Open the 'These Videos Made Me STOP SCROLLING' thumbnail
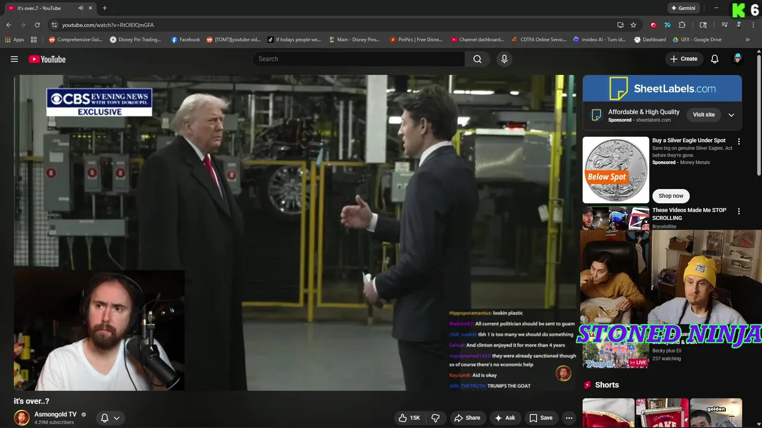 616,218
